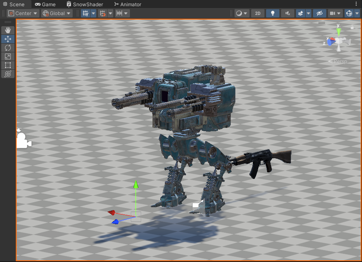Expand the grid snapping settings arrow
Image resolution: width=362 pixels, height=262 pixels.
tap(110, 13)
